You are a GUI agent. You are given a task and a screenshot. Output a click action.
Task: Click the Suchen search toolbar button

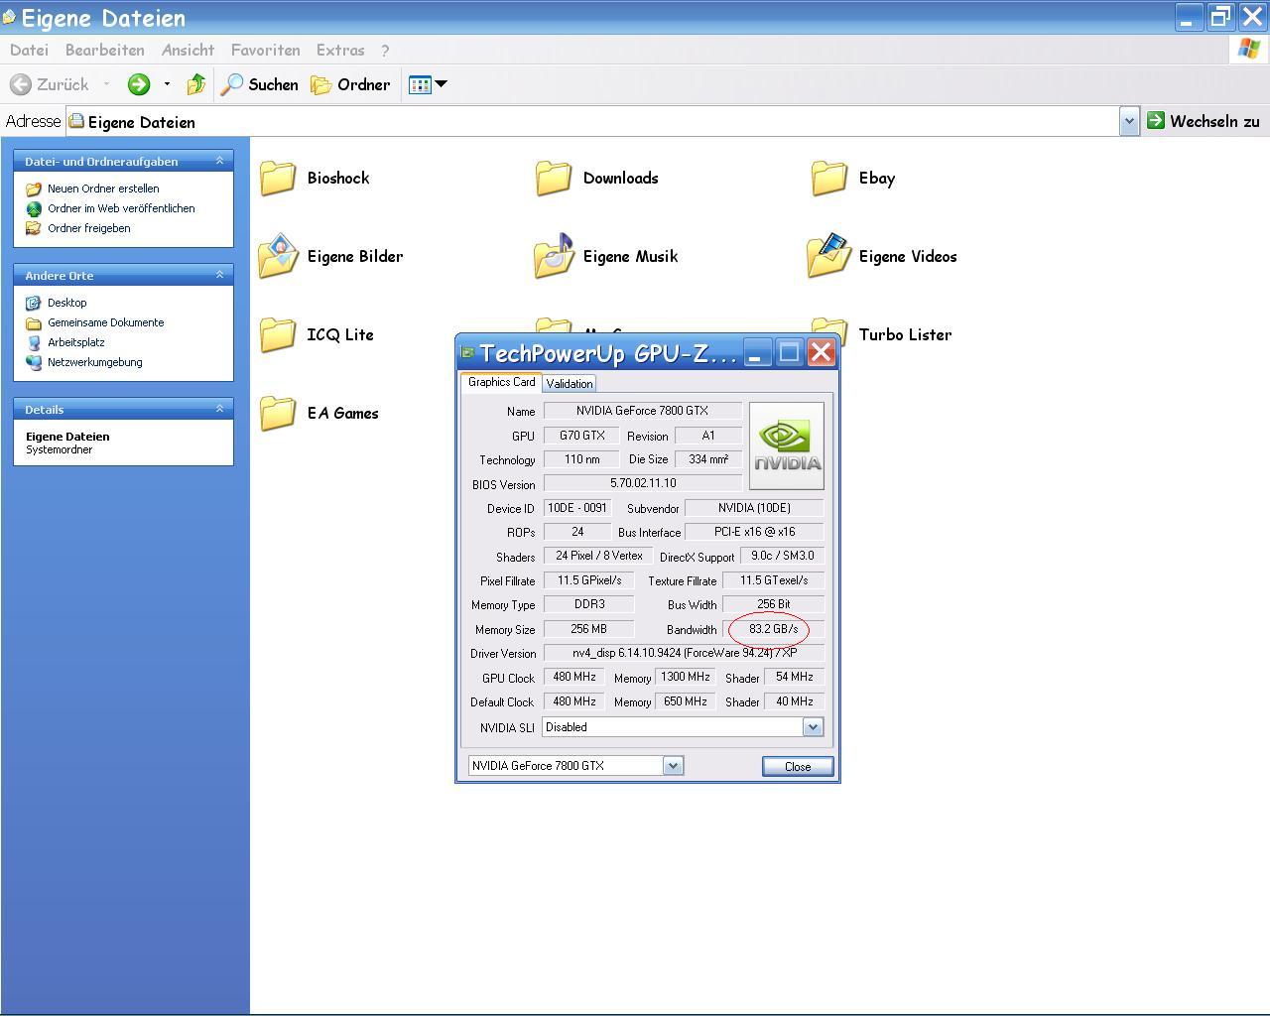pos(259,85)
